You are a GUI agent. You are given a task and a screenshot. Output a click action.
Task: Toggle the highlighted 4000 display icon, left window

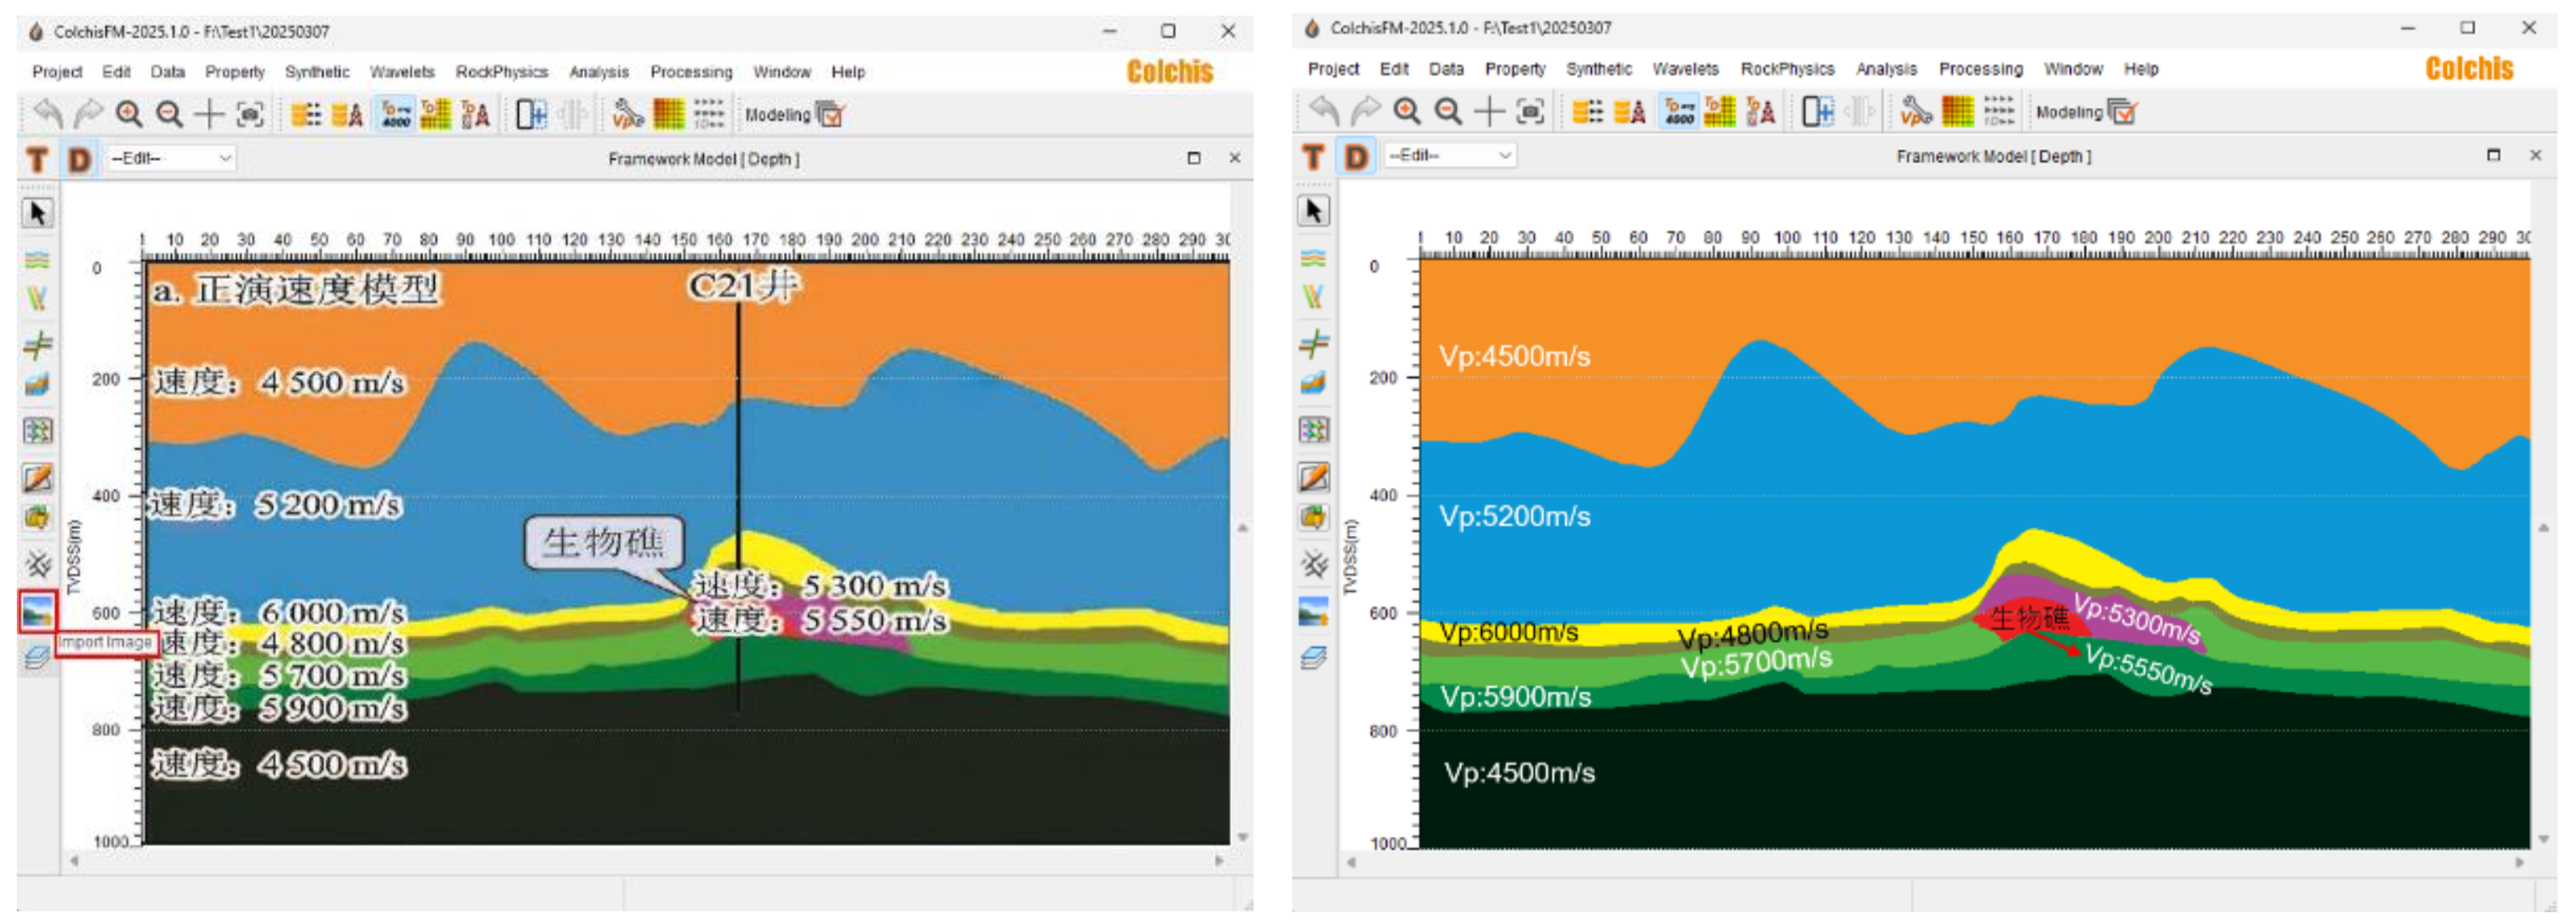click(x=396, y=114)
